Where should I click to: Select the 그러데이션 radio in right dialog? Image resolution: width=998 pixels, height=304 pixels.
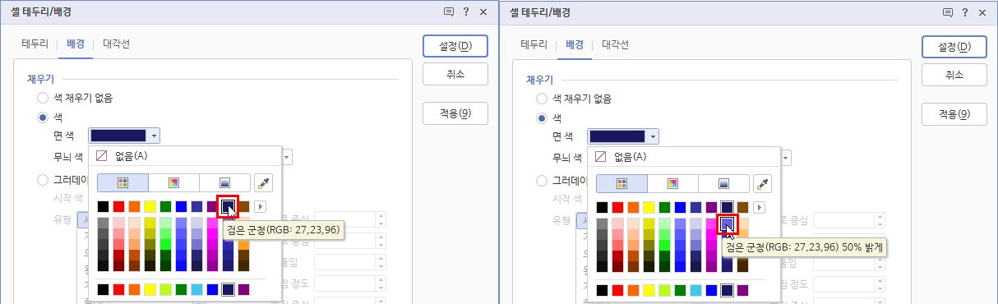click(542, 181)
